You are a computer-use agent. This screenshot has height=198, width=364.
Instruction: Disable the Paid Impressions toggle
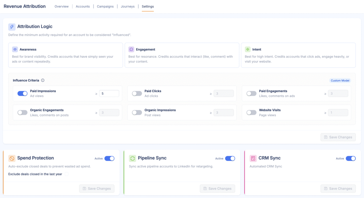(22, 93)
